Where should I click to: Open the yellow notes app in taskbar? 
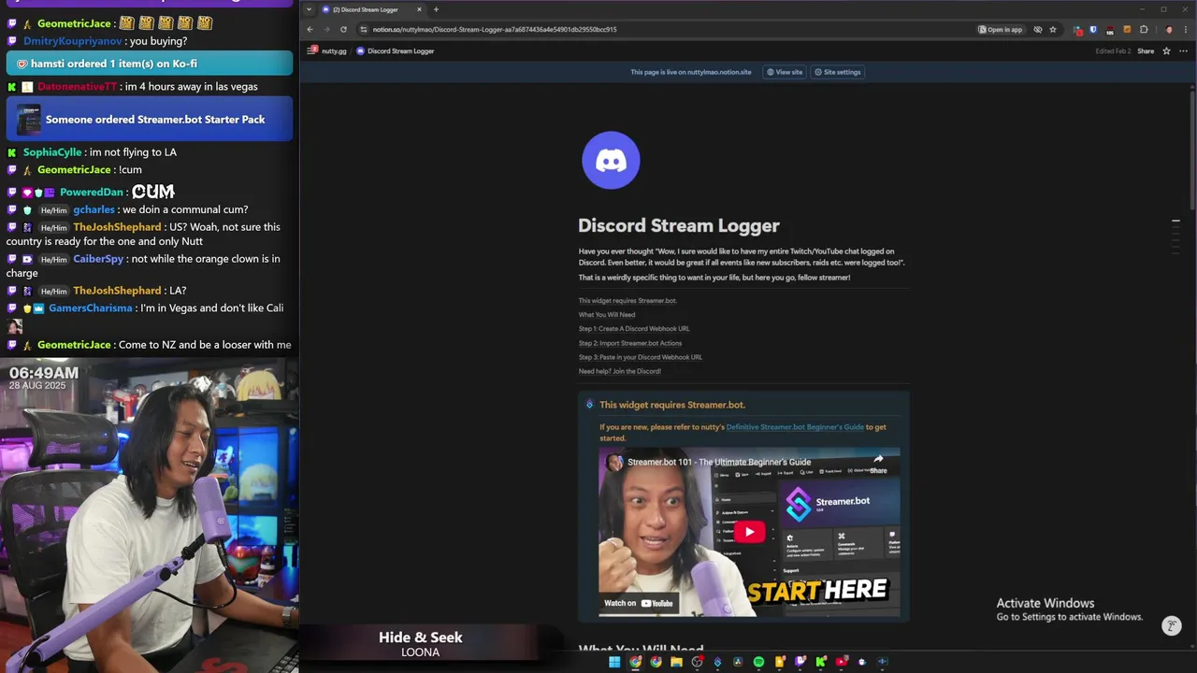779,662
